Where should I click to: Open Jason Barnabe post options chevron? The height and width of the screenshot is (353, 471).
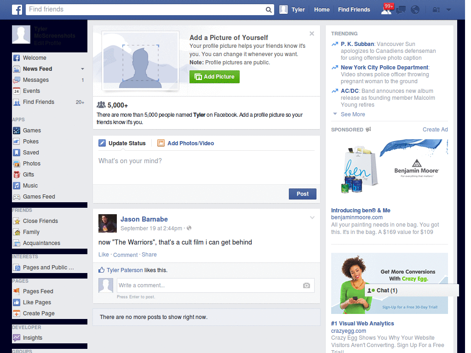[312, 217]
